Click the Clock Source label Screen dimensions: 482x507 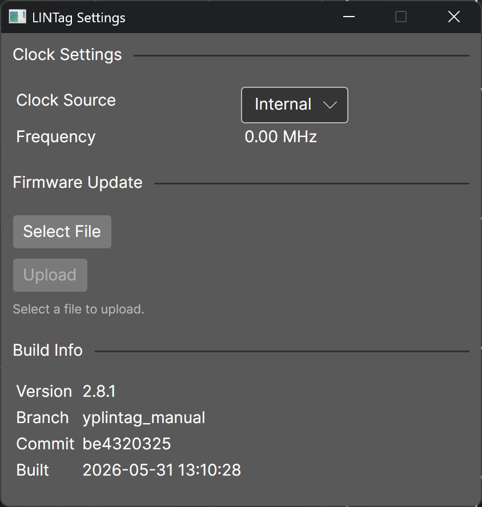tap(66, 100)
